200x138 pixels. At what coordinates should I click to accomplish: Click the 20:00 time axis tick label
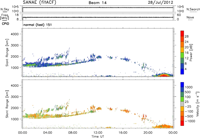[x=148, y=133]
